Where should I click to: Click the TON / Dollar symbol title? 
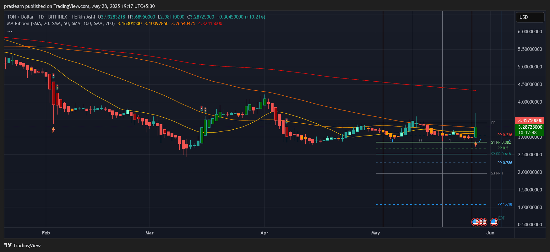click(20, 17)
